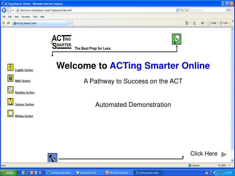The image size is (235, 176).
Task: Click the Science Section flask icon
Action: (x=10, y=102)
